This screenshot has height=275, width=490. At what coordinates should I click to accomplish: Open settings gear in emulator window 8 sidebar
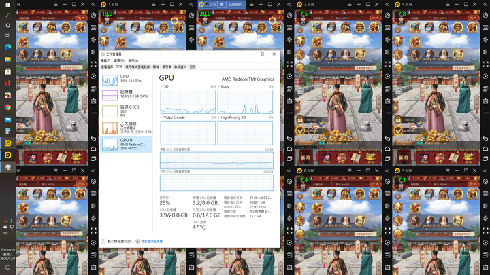387,181
